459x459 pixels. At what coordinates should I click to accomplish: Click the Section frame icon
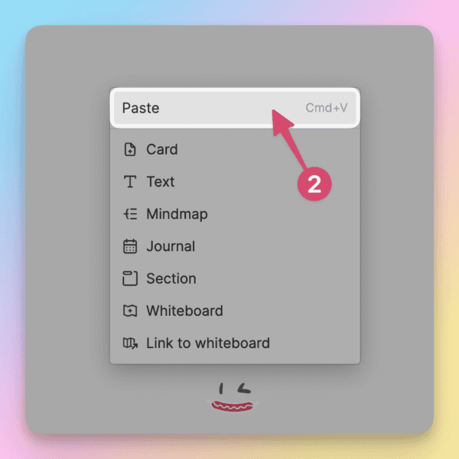[x=130, y=278]
